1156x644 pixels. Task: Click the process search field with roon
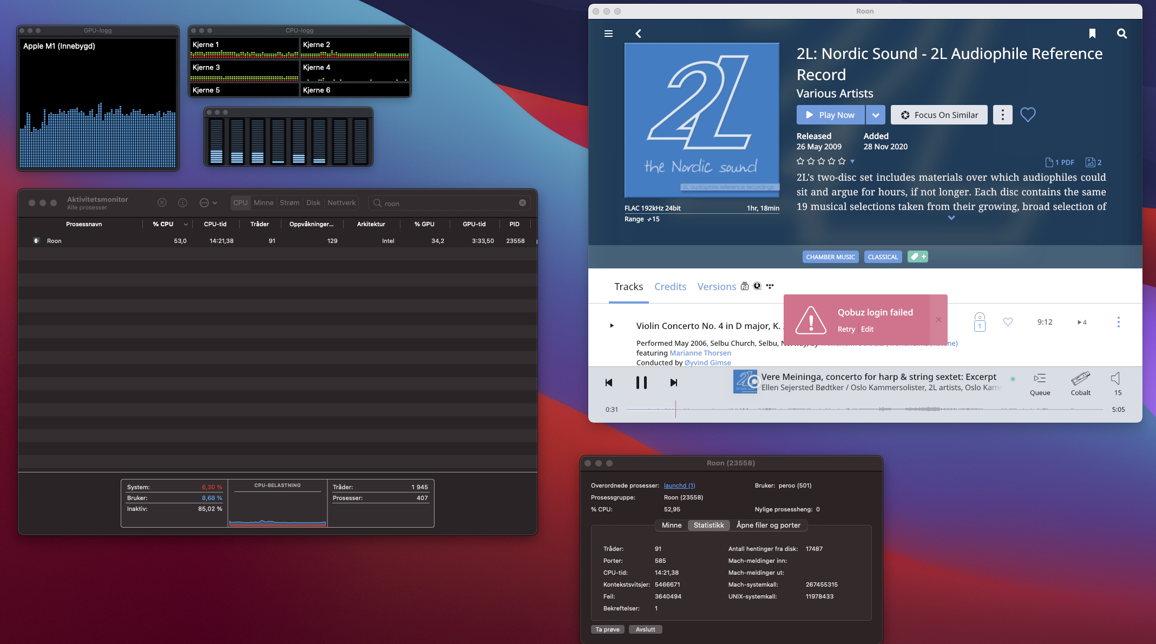pos(449,203)
